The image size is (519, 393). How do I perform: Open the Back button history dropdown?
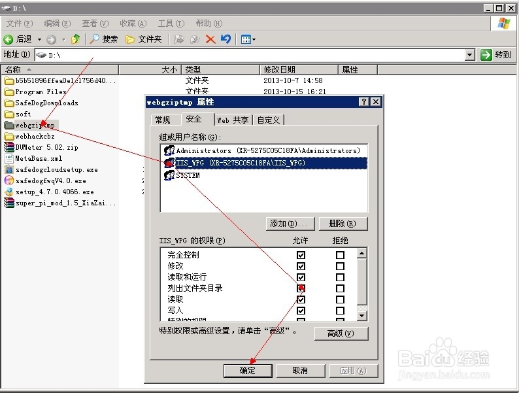click(x=39, y=40)
